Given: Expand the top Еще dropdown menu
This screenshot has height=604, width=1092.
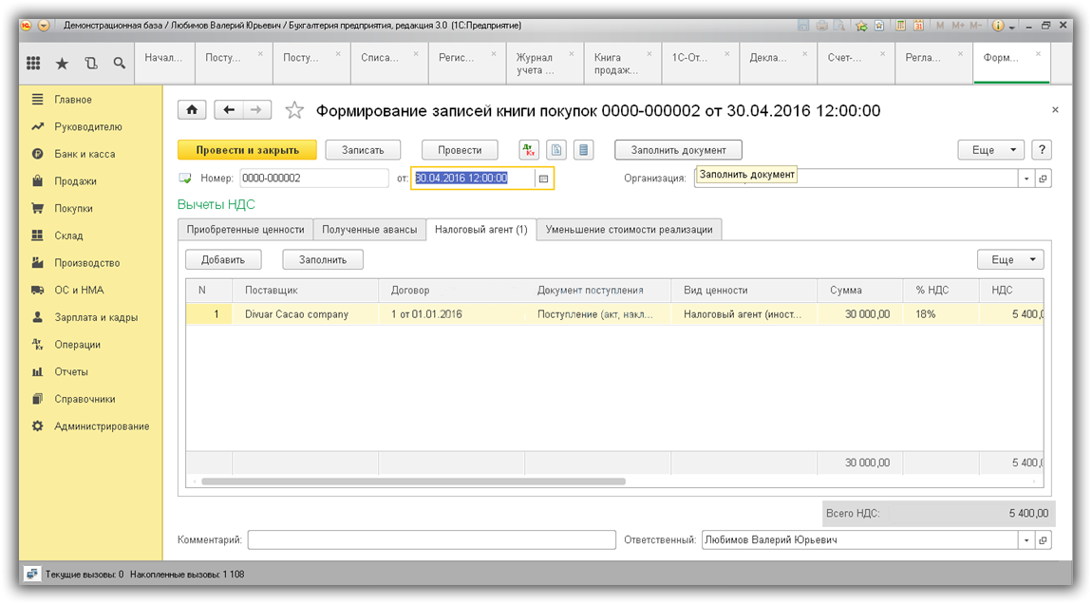Looking at the screenshot, I should 990,150.
